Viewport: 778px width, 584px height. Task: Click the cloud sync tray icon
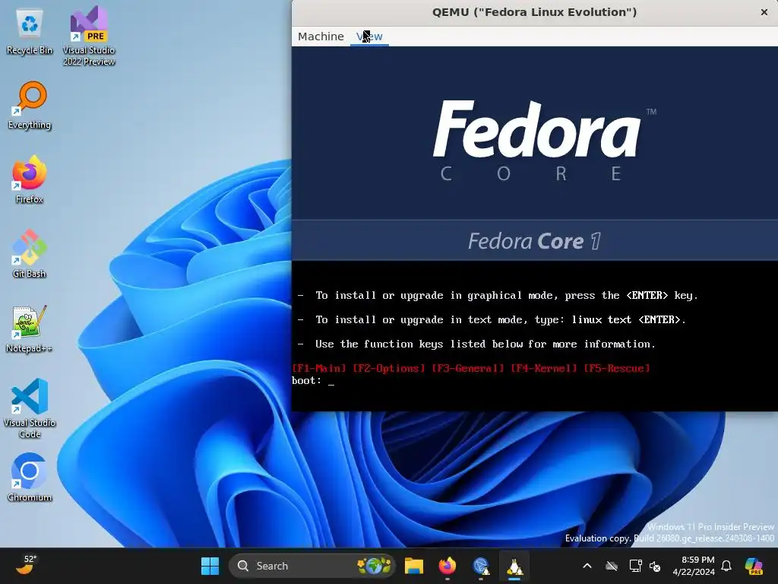pos(612,566)
